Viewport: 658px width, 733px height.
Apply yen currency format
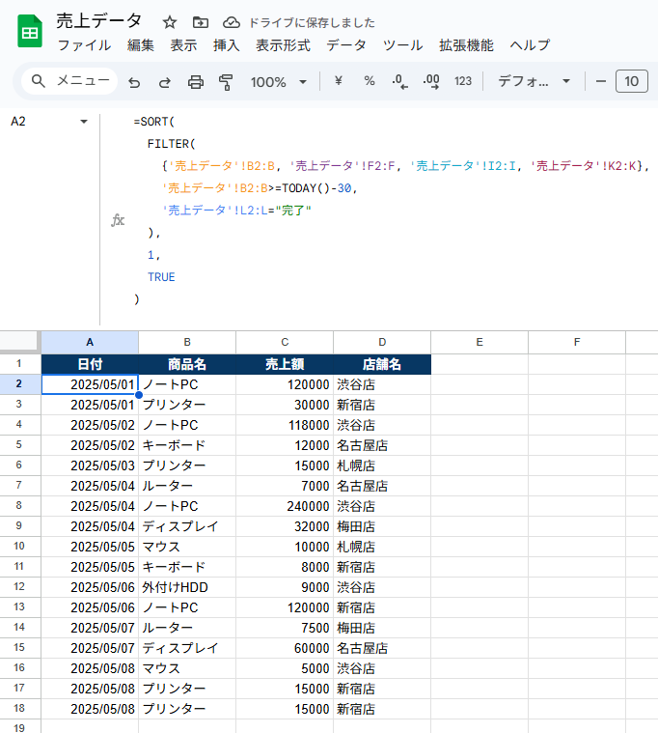[x=338, y=81]
